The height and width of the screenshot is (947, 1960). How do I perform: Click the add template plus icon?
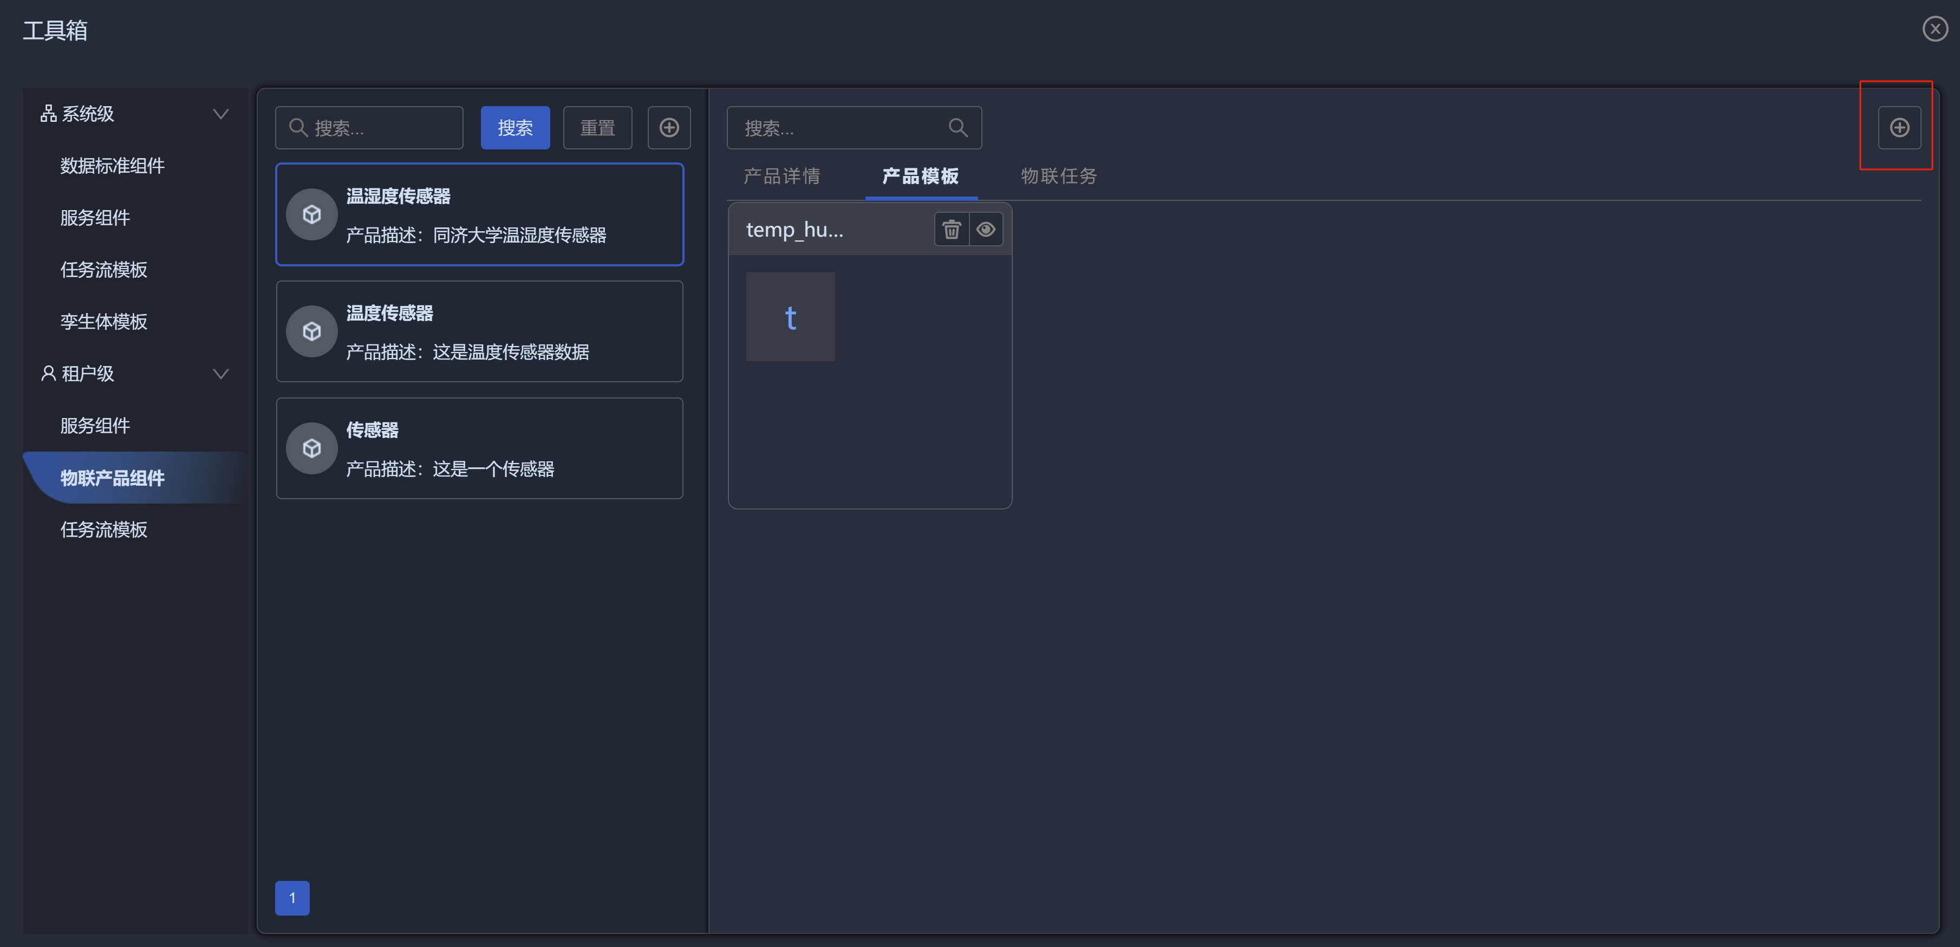click(x=1899, y=128)
